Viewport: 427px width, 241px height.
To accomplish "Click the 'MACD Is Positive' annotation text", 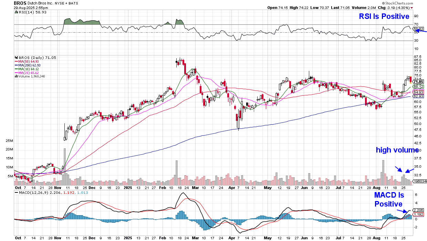I will point(389,199).
